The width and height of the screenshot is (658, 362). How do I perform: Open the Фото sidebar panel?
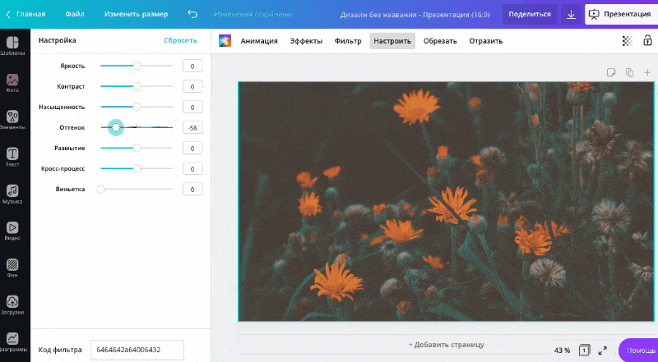click(x=13, y=84)
